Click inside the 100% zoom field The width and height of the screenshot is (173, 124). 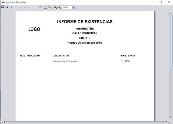coord(66,7)
